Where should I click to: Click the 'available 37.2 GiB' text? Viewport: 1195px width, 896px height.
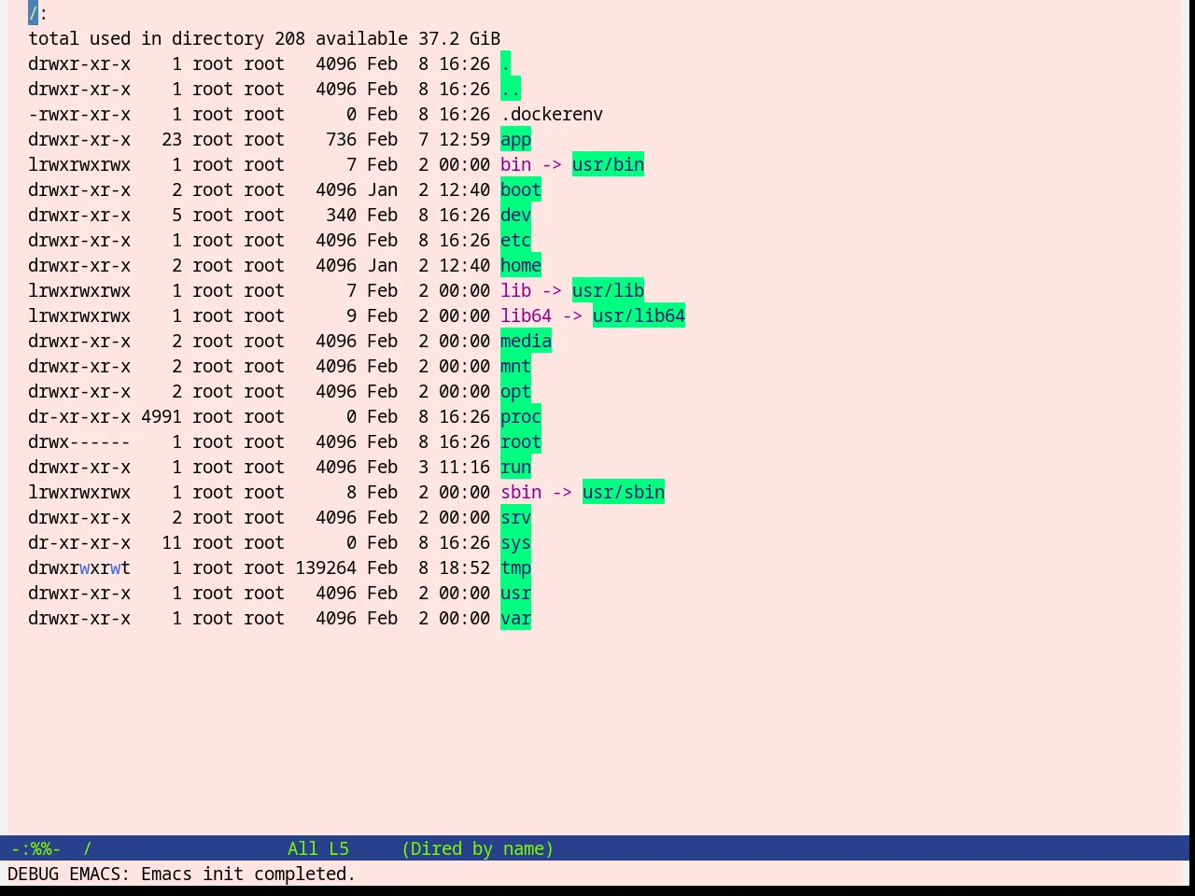pyautogui.click(x=408, y=39)
